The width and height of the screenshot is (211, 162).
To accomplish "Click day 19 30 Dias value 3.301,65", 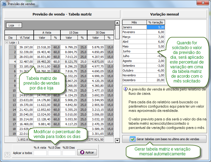I will (96, 134).
